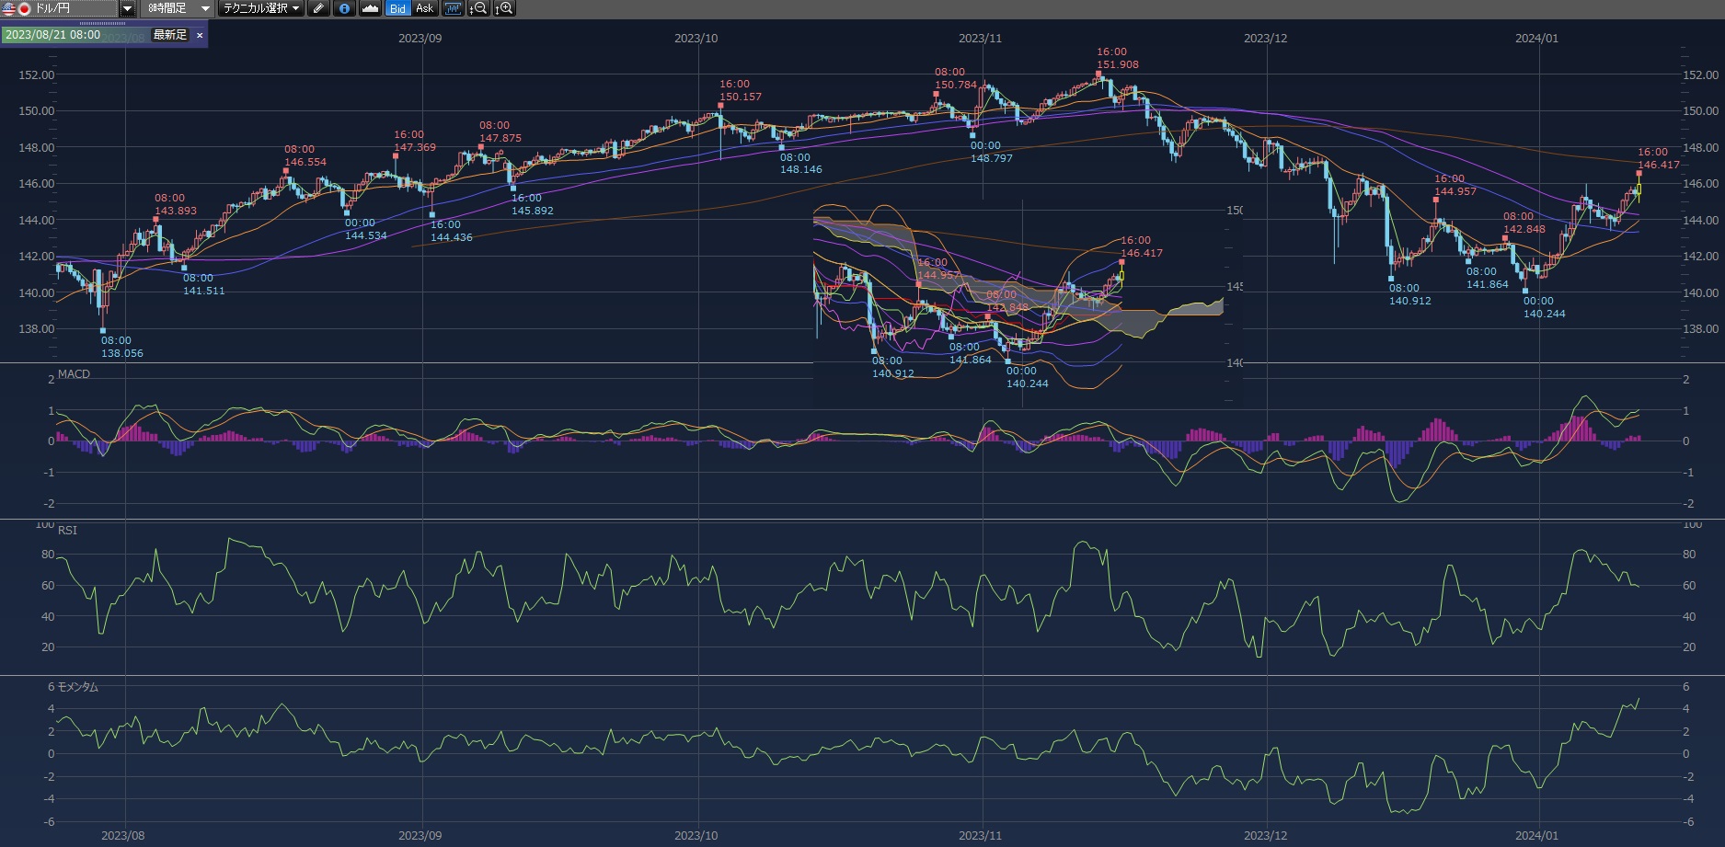Click the vertical zoom in magnifier
The width and height of the screenshot is (1725, 847).
coord(504,8)
